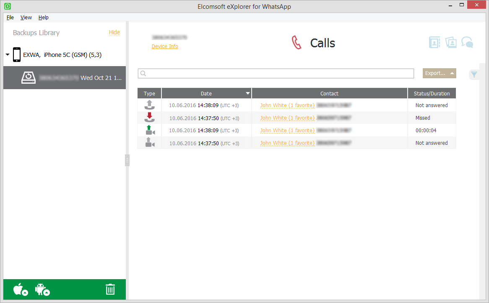Click the outgoing video call icon for 00:00:04
The width and height of the screenshot is (489, 303).
pos(150,130)
